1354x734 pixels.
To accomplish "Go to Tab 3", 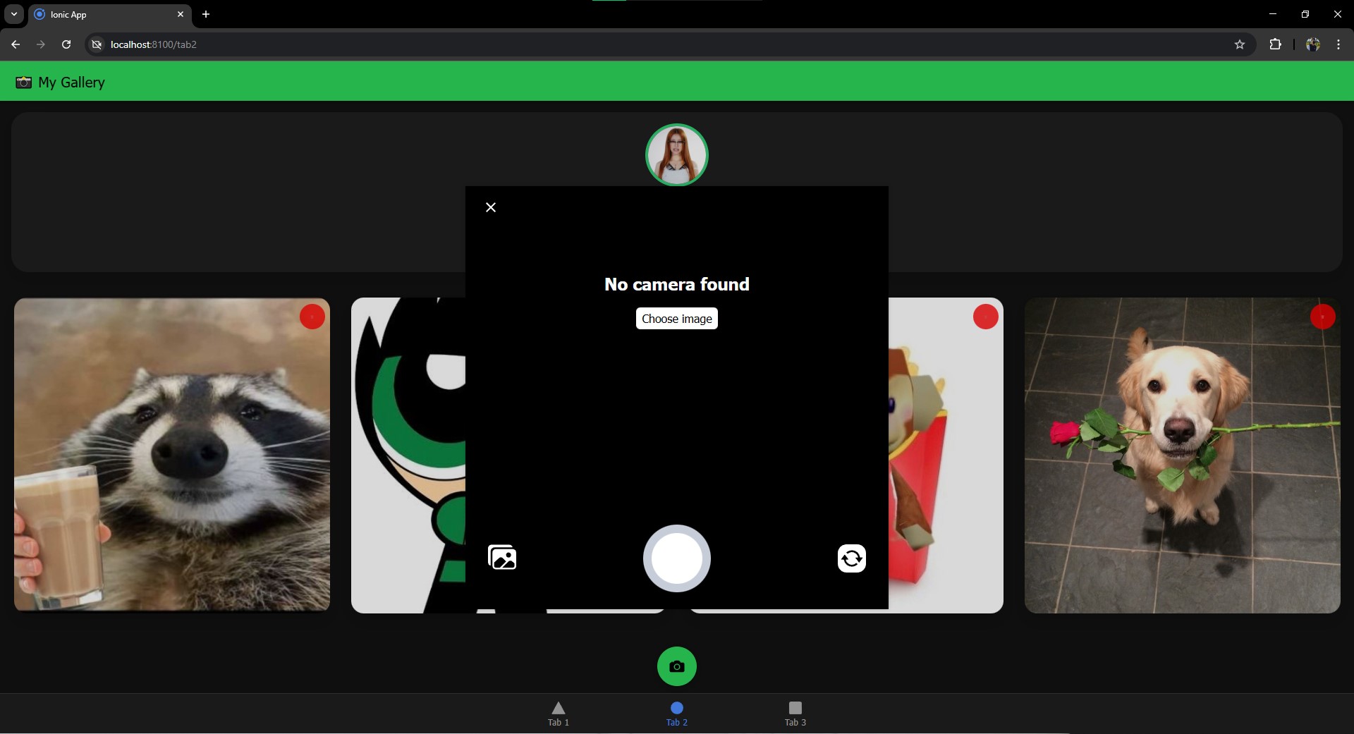I will coord(795,714).
